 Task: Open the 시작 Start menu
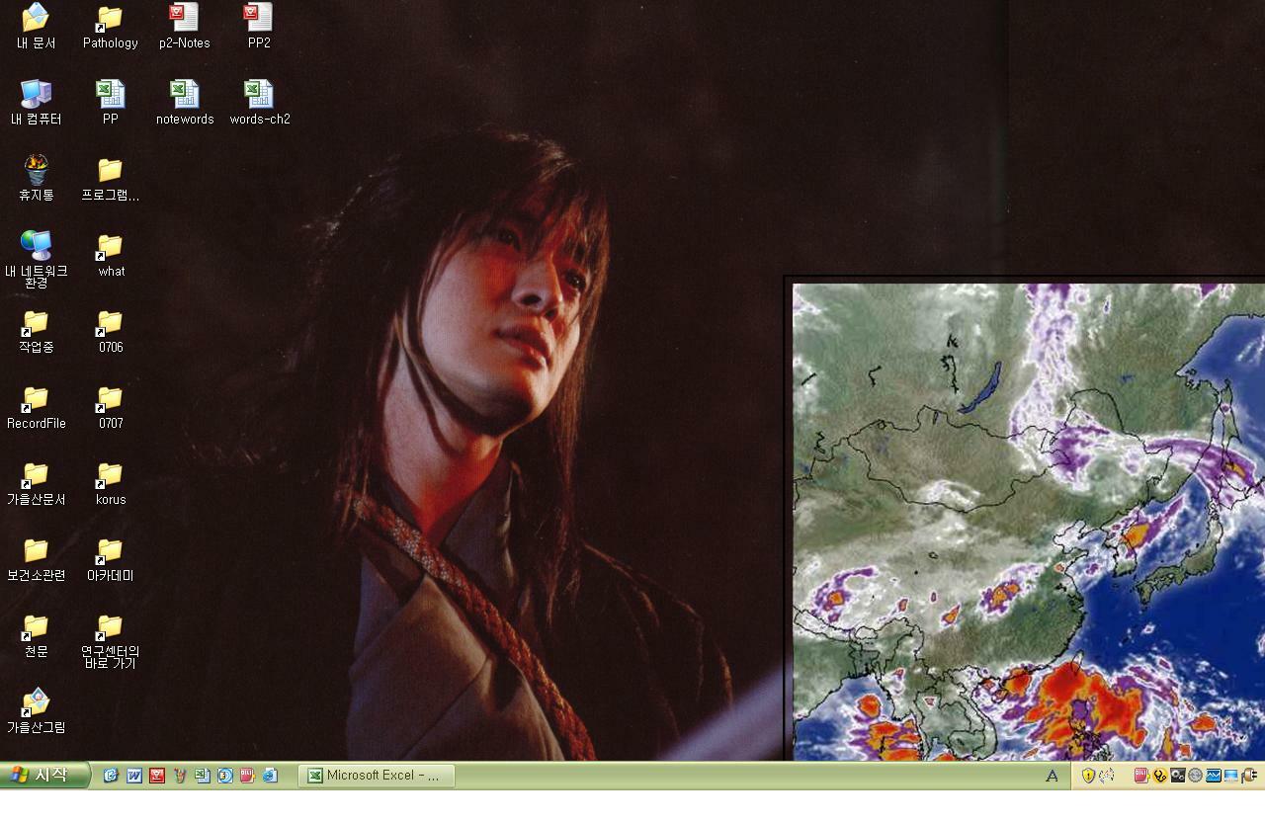(45, 776)
